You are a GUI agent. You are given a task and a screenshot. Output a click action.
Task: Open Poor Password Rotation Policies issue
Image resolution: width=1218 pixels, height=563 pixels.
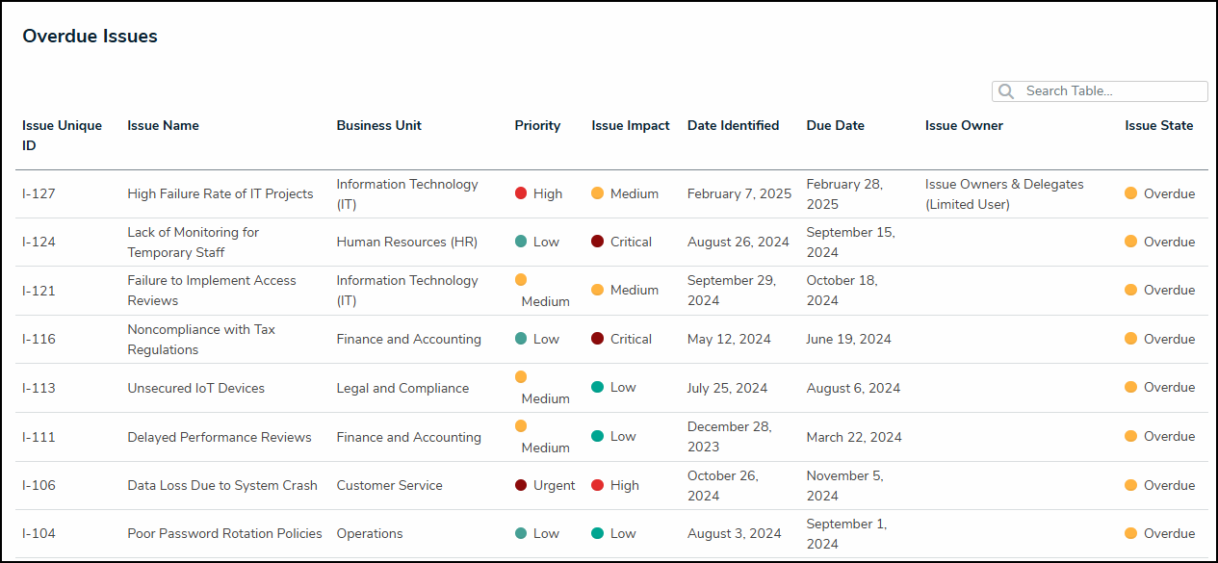pyautogui.click(x=224, y=533)
